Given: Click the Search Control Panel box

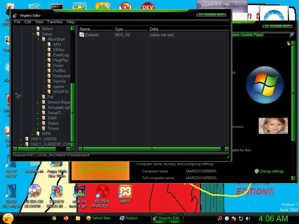Looking at the screenshot, I should pyautogui.click(x=260, y=35).
